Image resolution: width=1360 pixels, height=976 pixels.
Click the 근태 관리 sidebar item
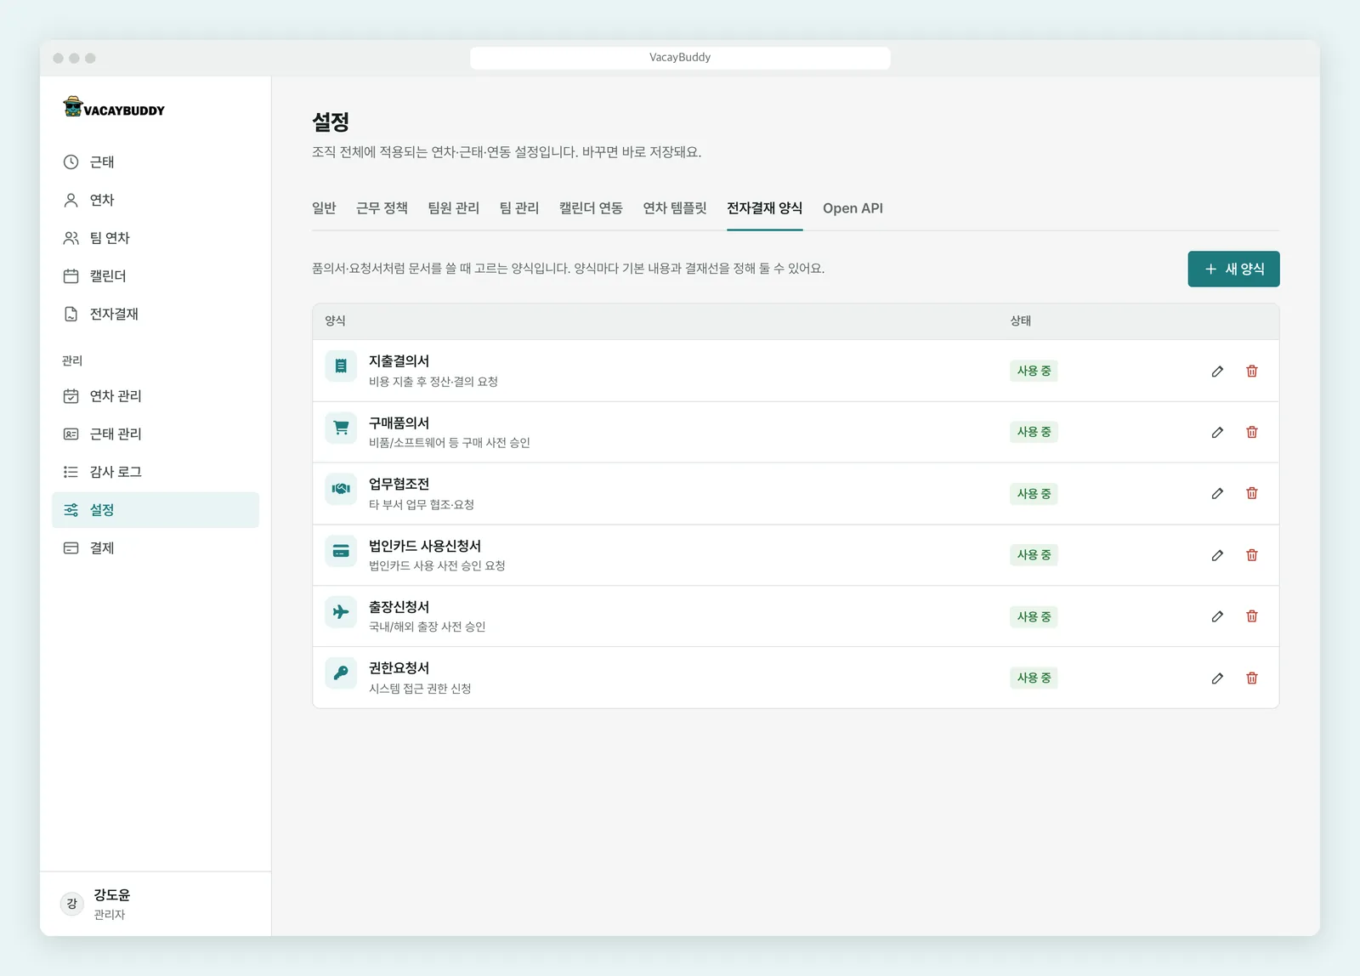(x=156, y=434)
